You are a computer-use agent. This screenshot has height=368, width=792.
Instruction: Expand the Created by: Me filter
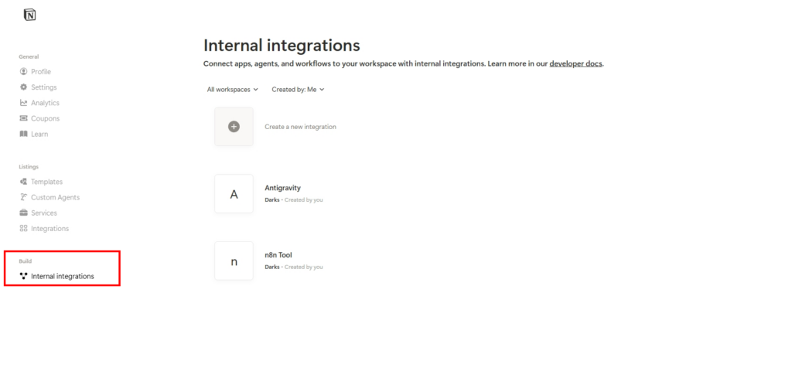pyautogui.click(x=298, y=90)
